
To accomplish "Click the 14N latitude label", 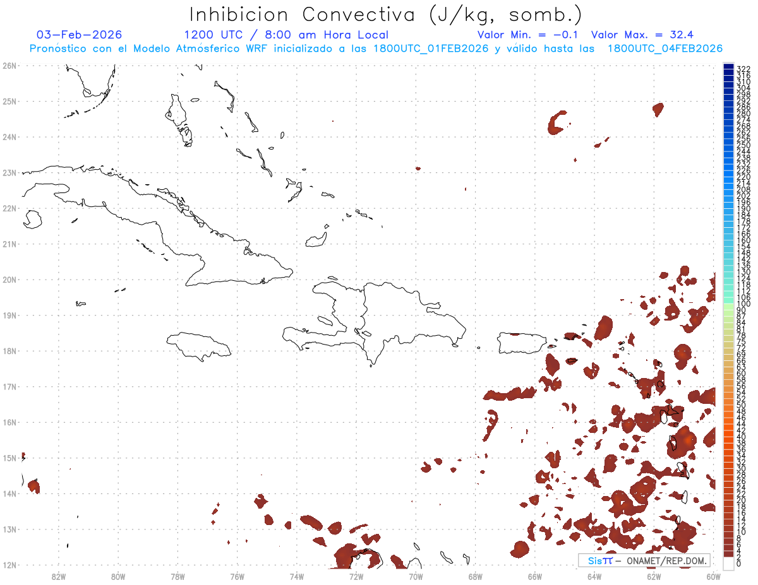I will point(9,493).
